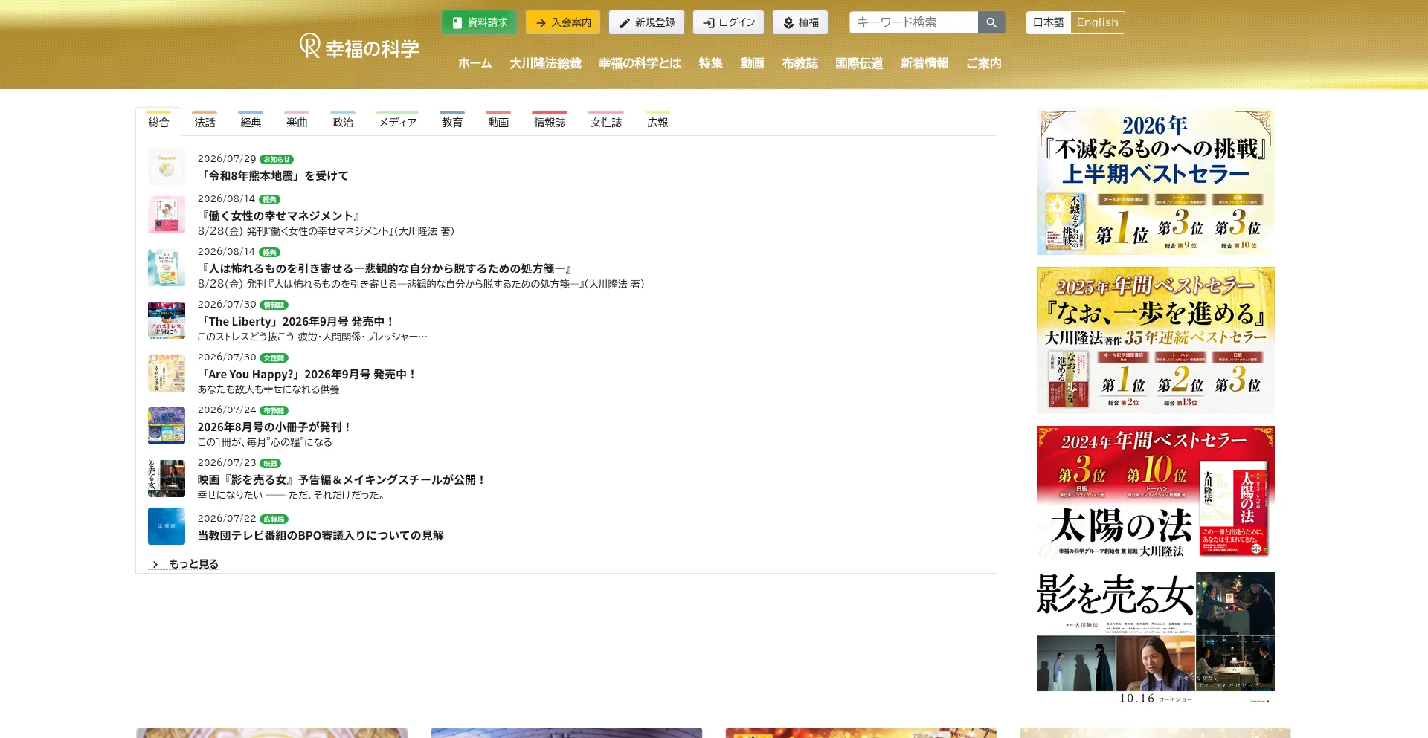The width and height of the screenshot is (1428, 738).
Task: Open 「令和8年熊本地震」を受けて headline
Action: click(273, 175)
